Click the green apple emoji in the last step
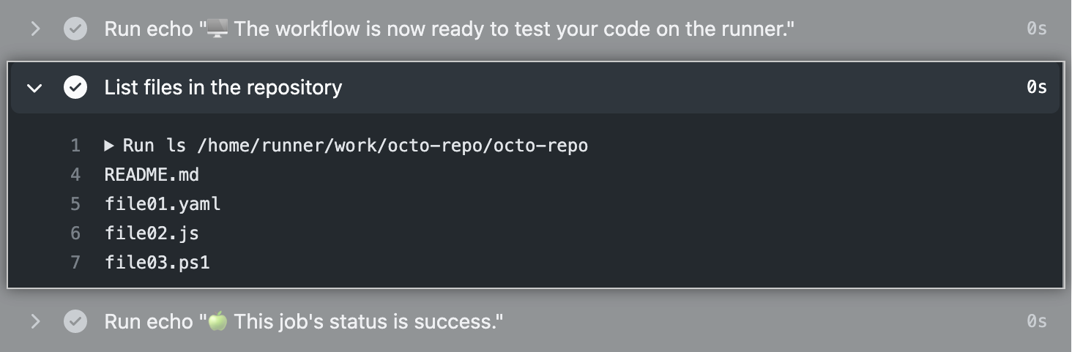The height and width of the screenshot is (352, 1072). tap(217, 321)
